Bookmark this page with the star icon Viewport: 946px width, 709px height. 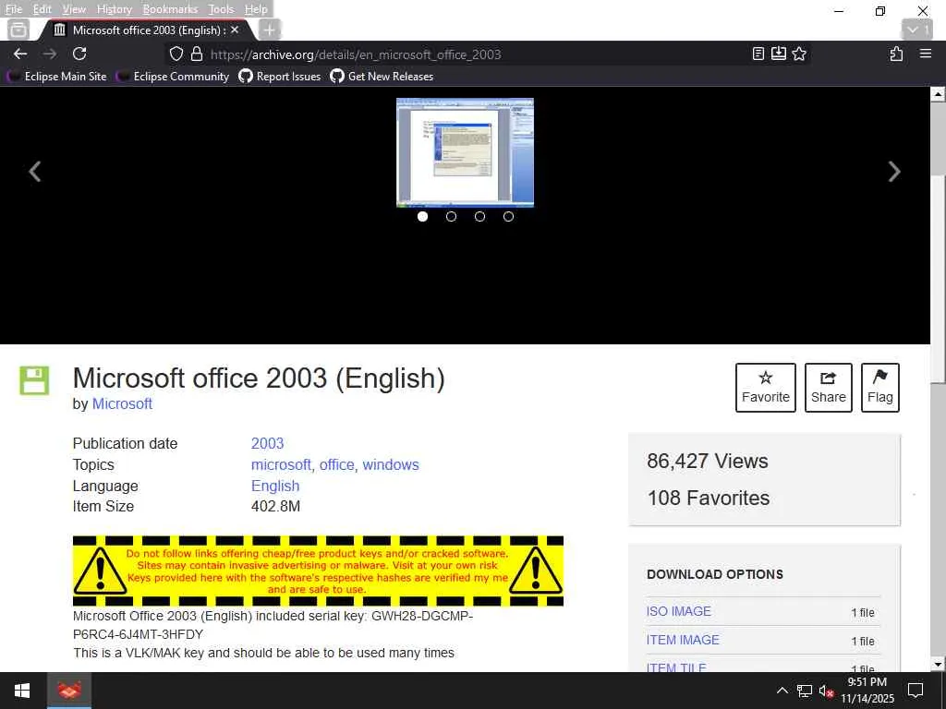[799, 54]
